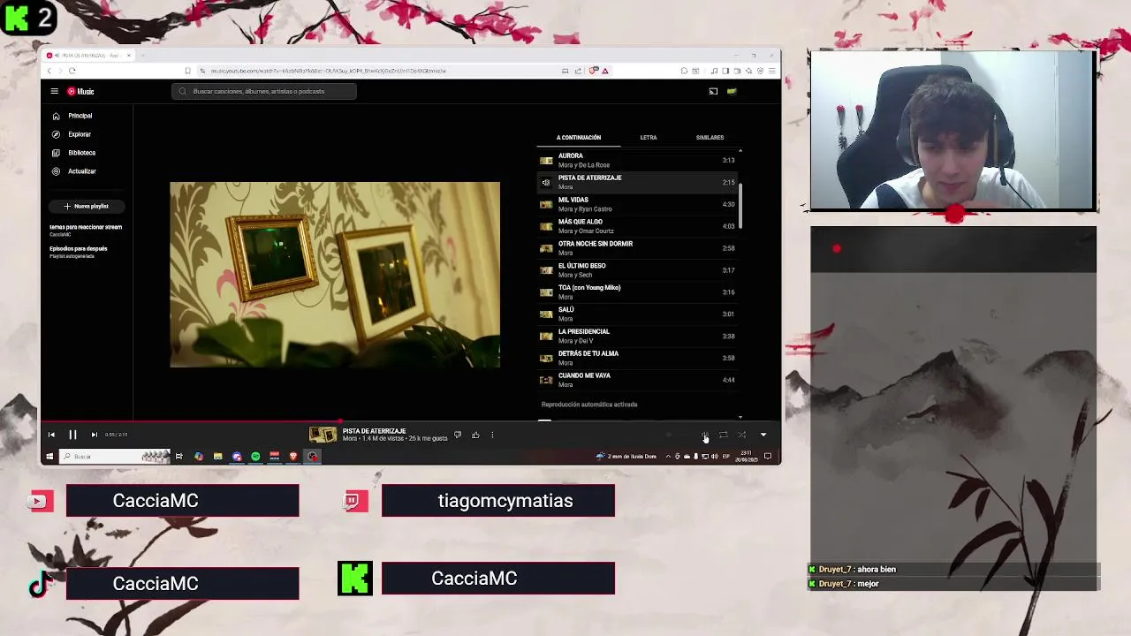Click the volume icon in player bar
This screenshot has width=1131, height=636.
[x=704, y=435]
